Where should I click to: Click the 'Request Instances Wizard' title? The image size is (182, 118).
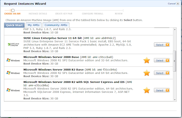25,4
